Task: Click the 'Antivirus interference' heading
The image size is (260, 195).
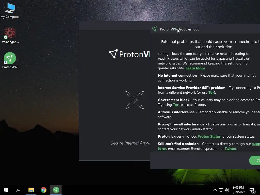Action: tap(176, 112)
